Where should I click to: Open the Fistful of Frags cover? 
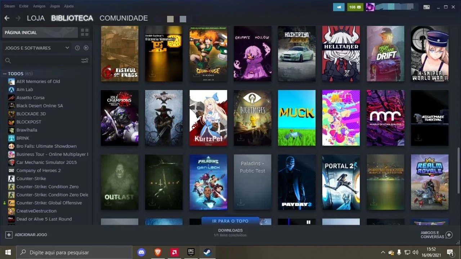coord(120,54)
